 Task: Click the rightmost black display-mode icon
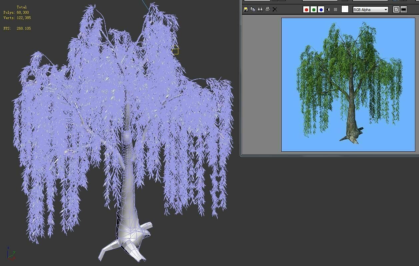point(403,9)
